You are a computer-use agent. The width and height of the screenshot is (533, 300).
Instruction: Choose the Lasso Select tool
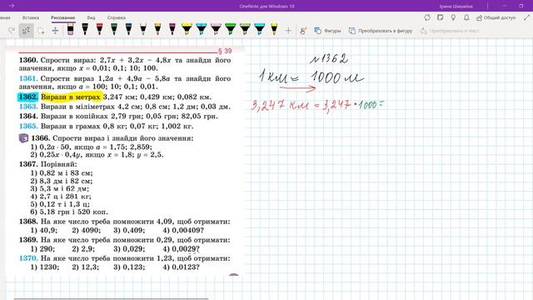pos(41,31)
